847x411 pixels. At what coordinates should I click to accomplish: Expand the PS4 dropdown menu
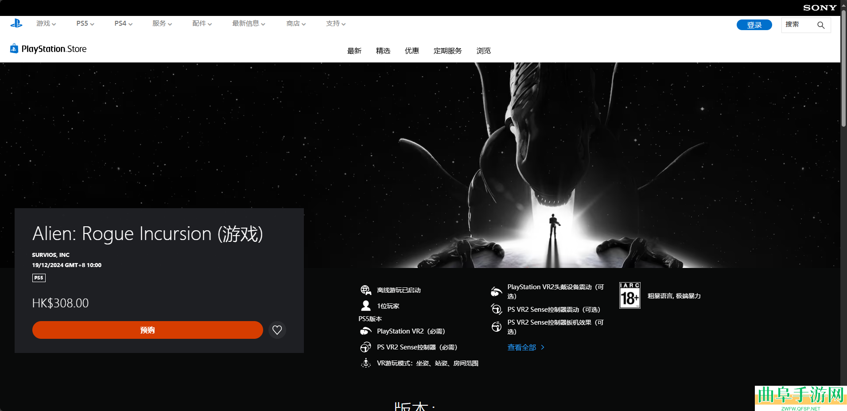pyautogui.click(x=123, y=23)
